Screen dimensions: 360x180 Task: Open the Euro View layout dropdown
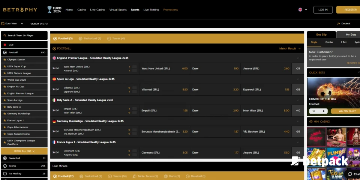point(12,24)
